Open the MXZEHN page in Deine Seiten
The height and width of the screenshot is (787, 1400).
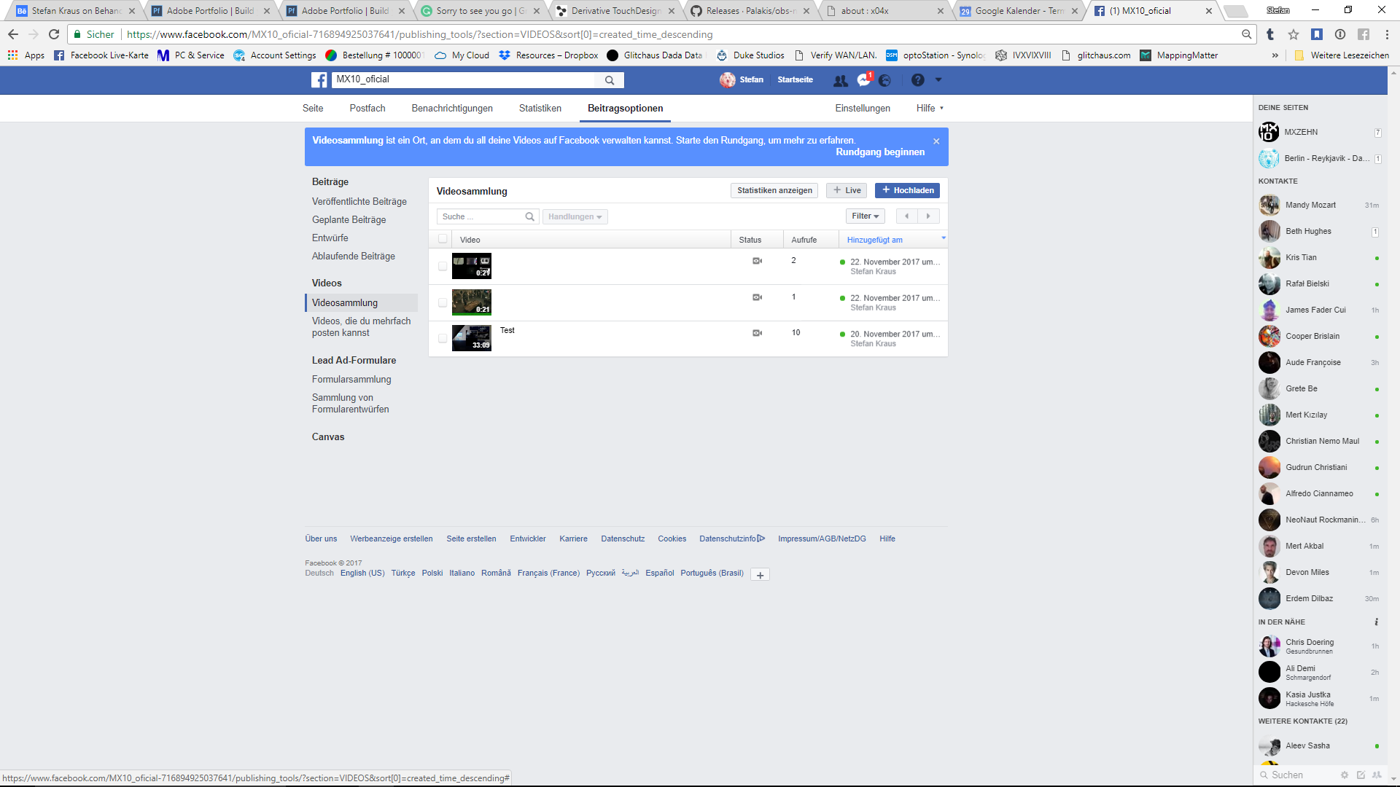pos(1318,133)
